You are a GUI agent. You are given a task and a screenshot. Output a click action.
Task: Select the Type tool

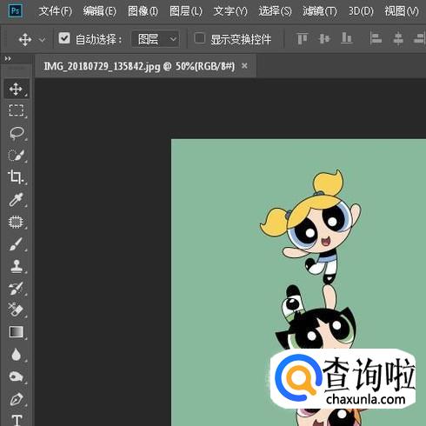(17, 419)
